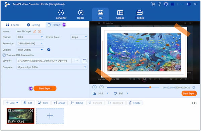Open the Ripper module

pyautogui.click(x=81, y=14)
